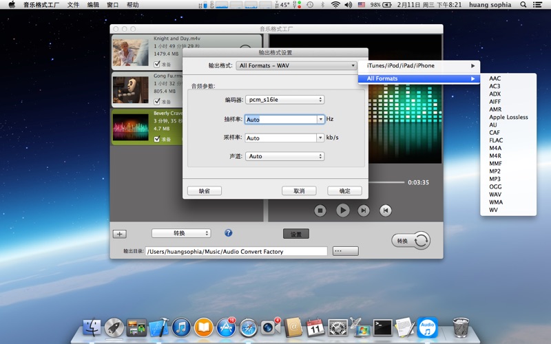Open the Audio Convert Factory dock icon
Image resolution: width=551 pixels, height=344 pixels.
(x=427, y=326)
